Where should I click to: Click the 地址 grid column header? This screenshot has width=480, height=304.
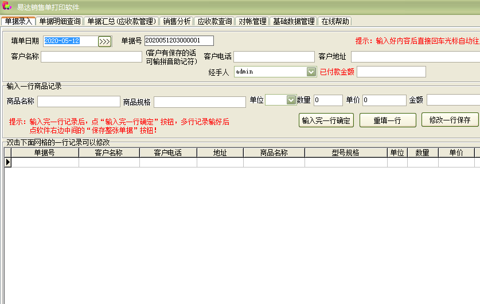pyautogui.click(x=220, y=153)
